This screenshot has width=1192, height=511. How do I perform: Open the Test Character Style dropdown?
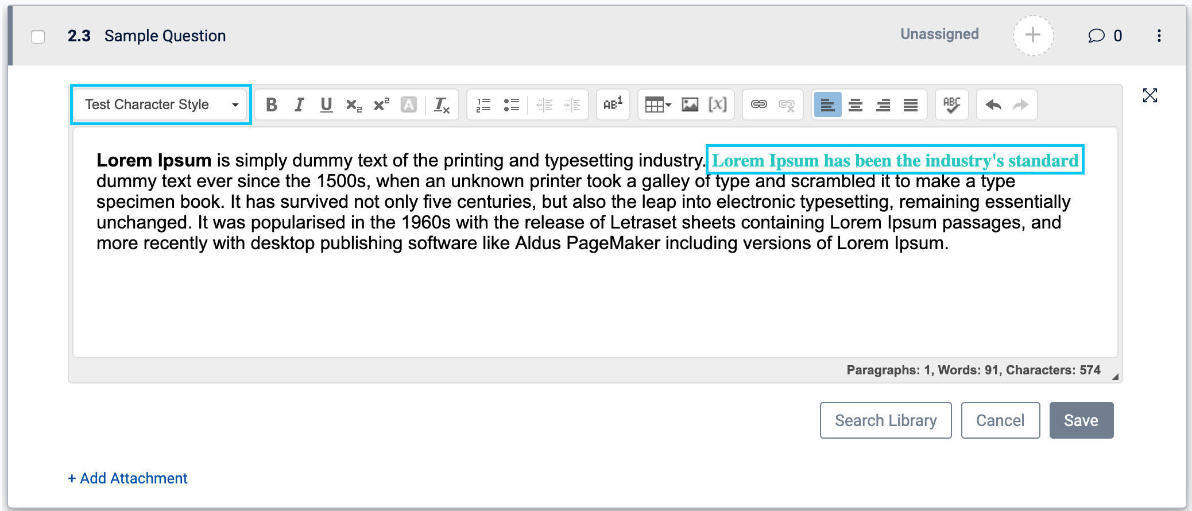click(161, 104)
